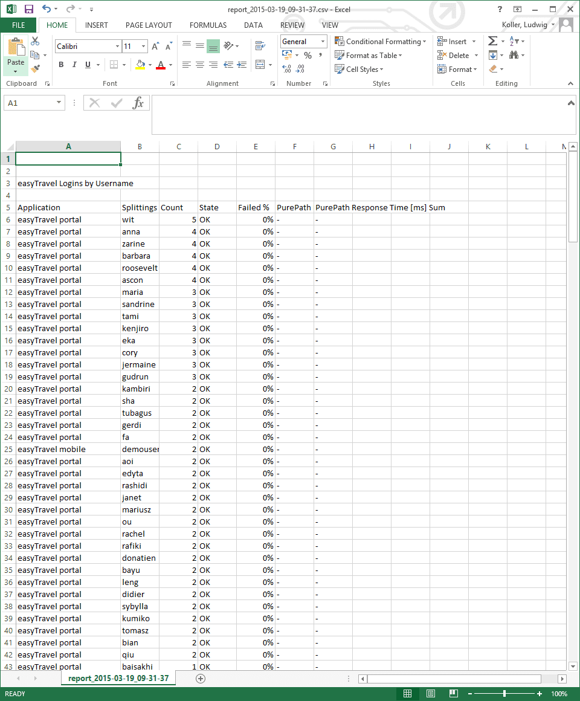Screen dimensions: 580x701
Task: Click the Cut scissors icon
Action: (35, 42)
